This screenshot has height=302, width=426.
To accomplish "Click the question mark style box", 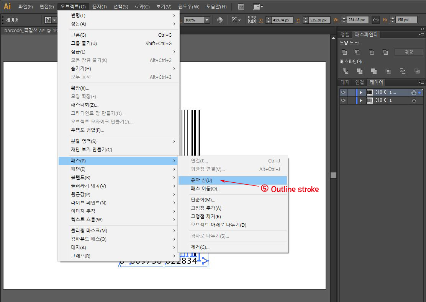I will (48, 20).
